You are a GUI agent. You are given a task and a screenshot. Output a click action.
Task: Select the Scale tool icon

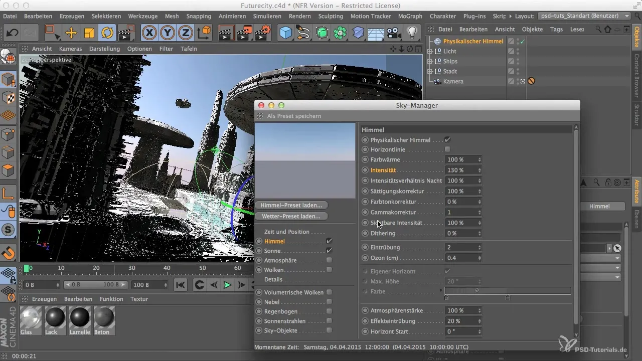click(89, 34)
